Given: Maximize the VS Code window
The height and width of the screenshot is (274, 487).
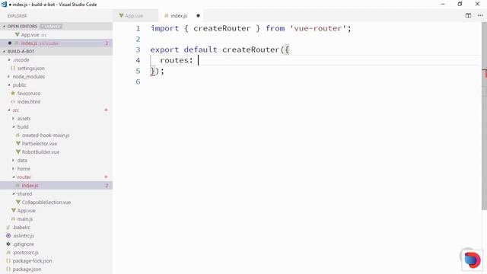Looking at the screenshot, I should point(460,4).
